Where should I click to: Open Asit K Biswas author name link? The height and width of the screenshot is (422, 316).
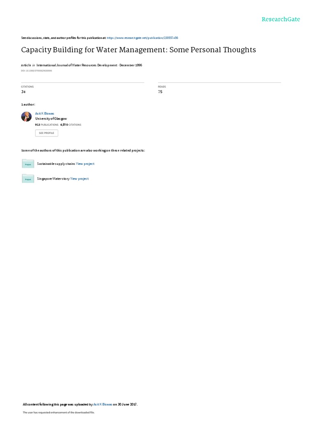tap(44, 114)
